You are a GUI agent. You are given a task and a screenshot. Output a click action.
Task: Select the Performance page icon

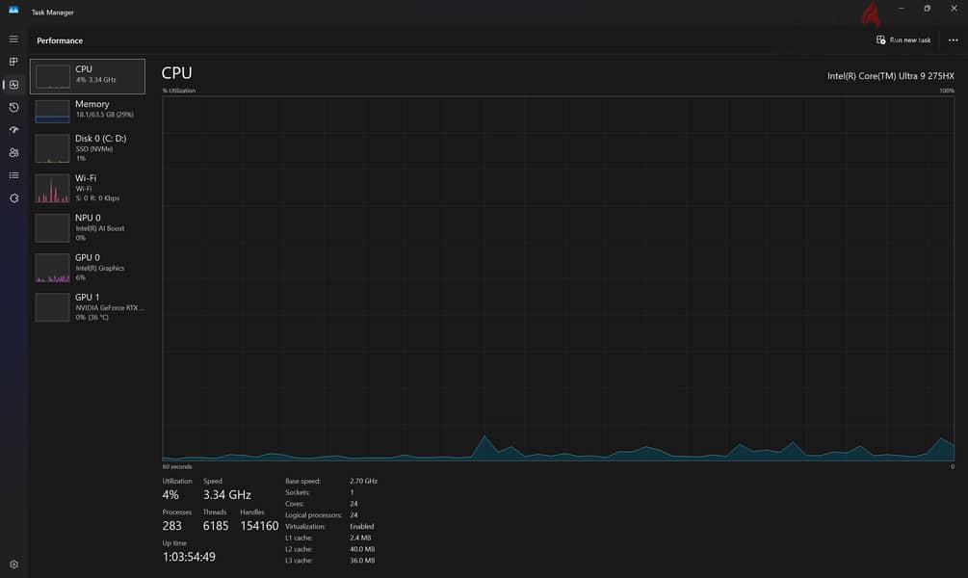tap(13, 85)
